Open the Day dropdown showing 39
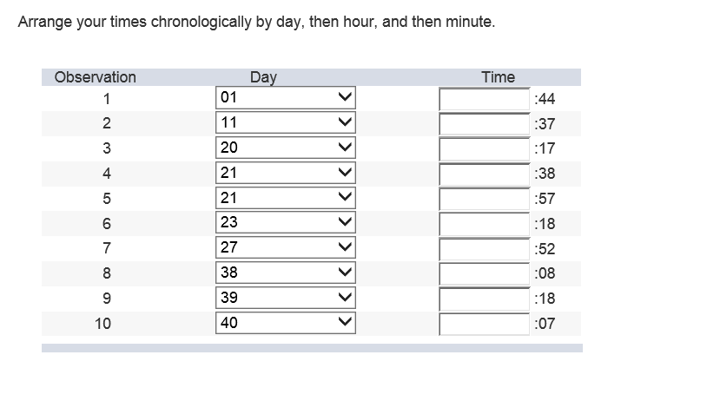Image resolution: width=707 pixels, height=414 pixels. pyautogui.click(x=286, y=299)
